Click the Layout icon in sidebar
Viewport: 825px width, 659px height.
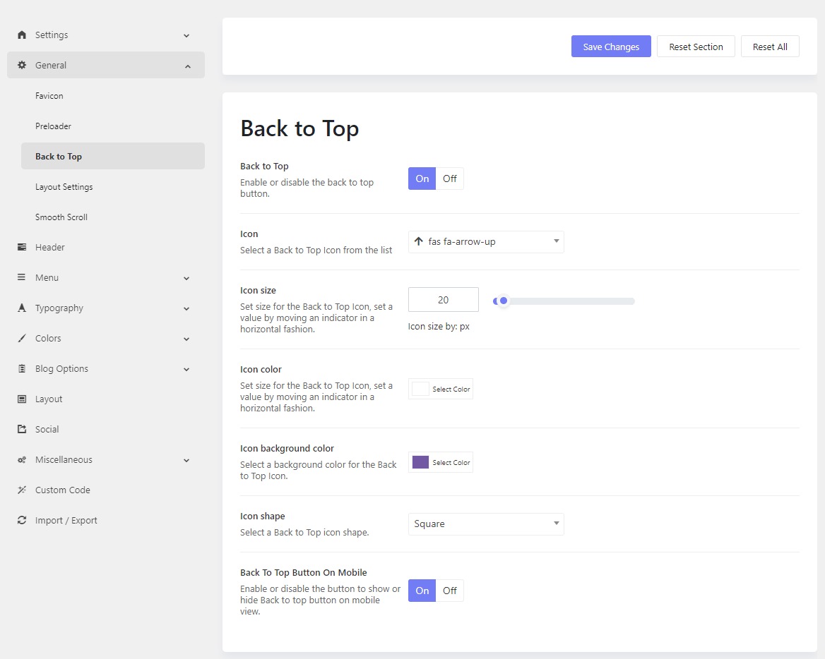click(x=22, y=399)
